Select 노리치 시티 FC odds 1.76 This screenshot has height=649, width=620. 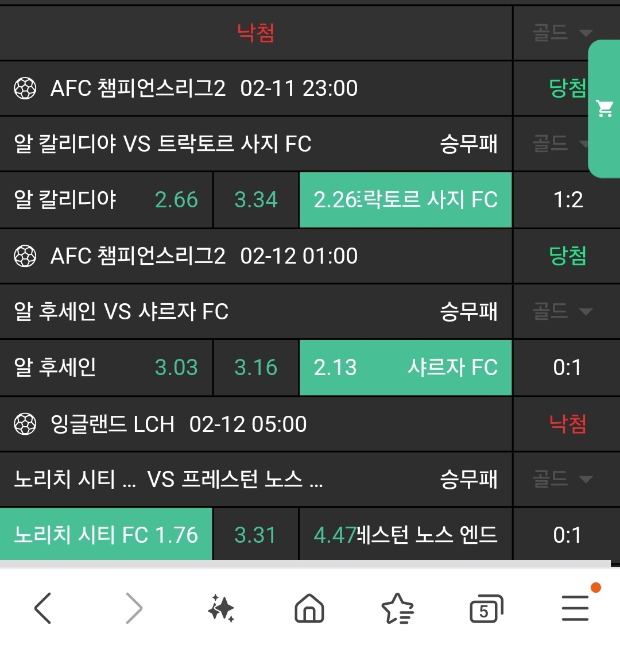106,535
